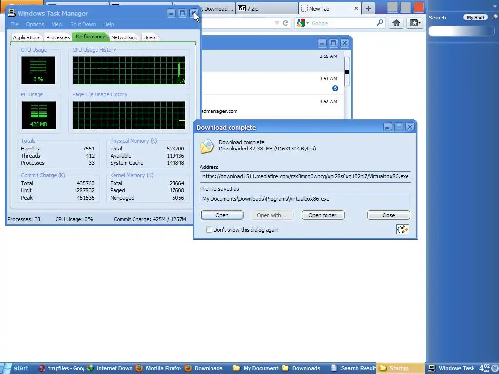
Task: Click the downloaded file icon in the dialog
Action: click(207, 147)
